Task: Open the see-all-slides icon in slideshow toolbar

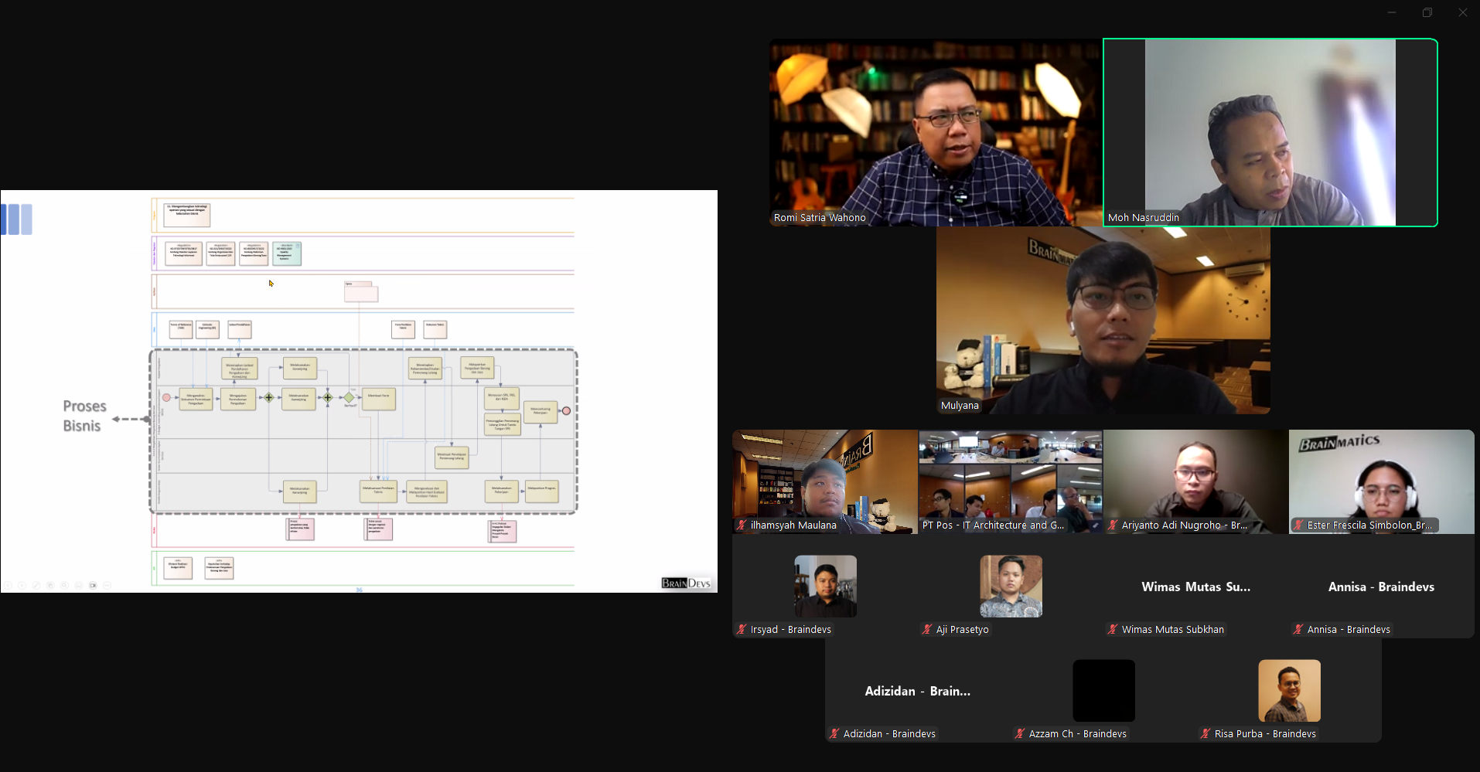Action: [50, 586]
